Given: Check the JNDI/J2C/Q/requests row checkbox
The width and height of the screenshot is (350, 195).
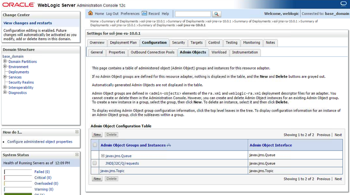Looking at the screenshot, I should click(x=95, y=163).
